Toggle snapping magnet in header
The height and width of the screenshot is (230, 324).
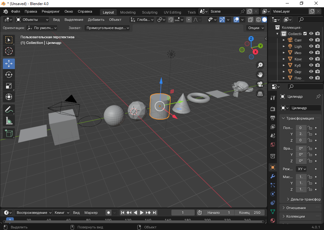click(171, 20)
